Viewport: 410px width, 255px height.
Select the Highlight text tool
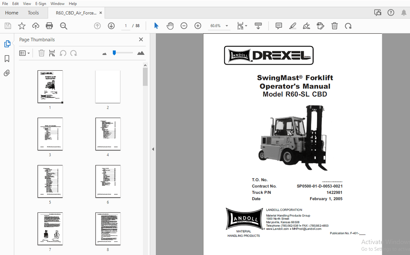(x=293, y=26)
